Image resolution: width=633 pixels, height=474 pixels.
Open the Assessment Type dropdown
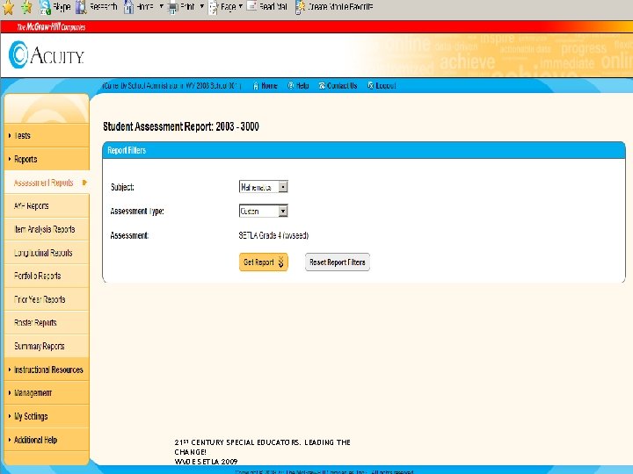pyautogui.click(x=263, y=212)
